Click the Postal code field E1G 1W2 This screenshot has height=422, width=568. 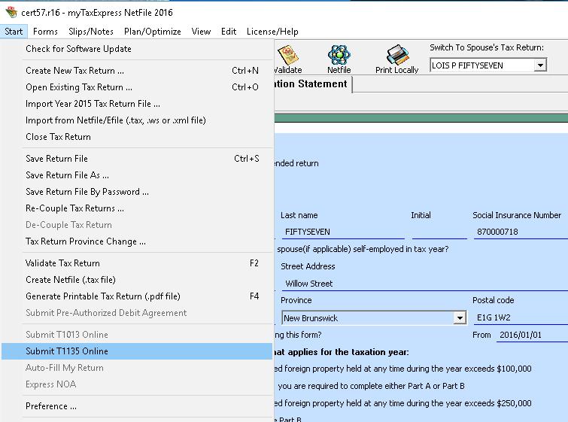pyautogui.click(x=521, y=317)
